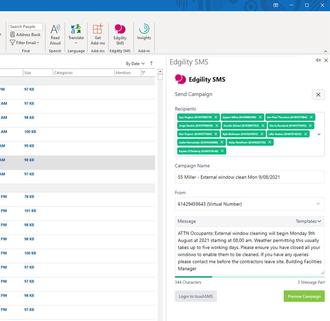Click the Izzy Hughes recipient tag
The image size is (330, 321).
coord(198,117)
